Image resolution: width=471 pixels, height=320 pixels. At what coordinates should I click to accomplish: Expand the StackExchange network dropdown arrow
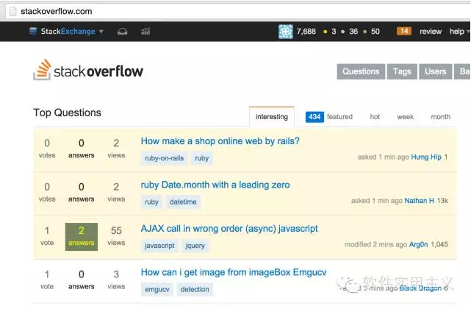(x=101, y=32)
